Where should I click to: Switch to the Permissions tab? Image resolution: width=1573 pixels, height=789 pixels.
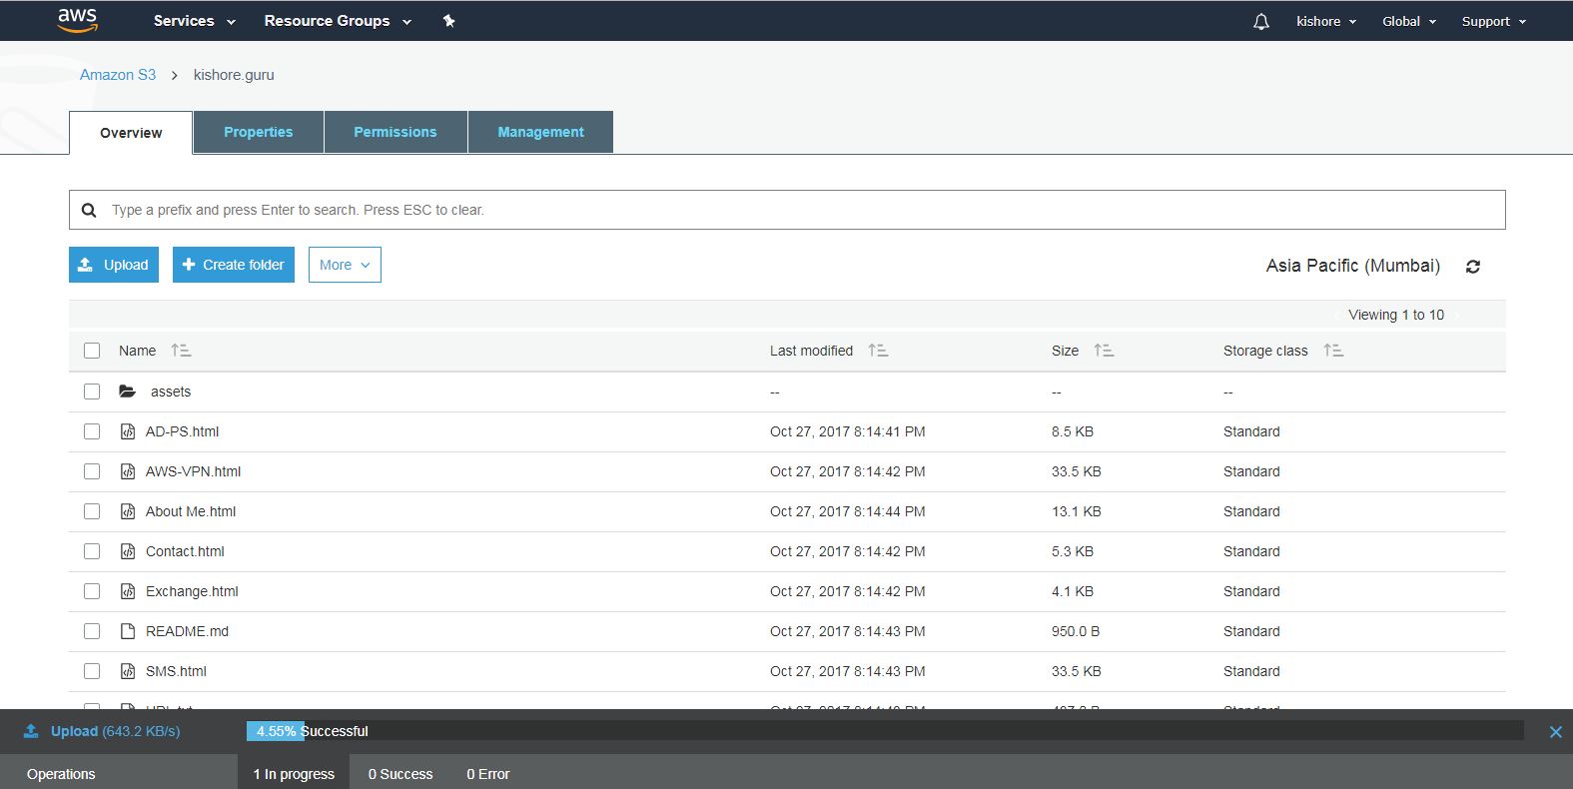395,132
